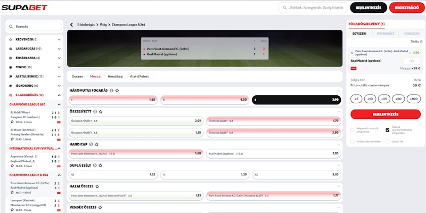Star the Al Nassr vs Pohang Steelers match
This screenshot has height=213, width=426.
coord(12,139)
